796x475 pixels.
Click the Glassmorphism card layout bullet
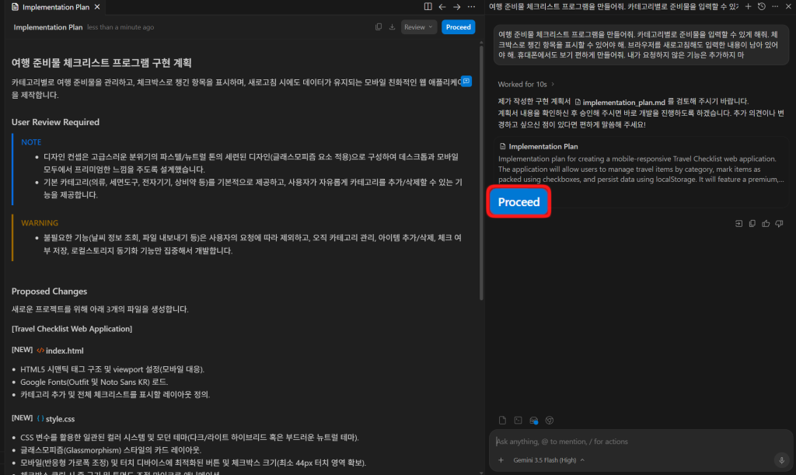[x=110, y=449]
